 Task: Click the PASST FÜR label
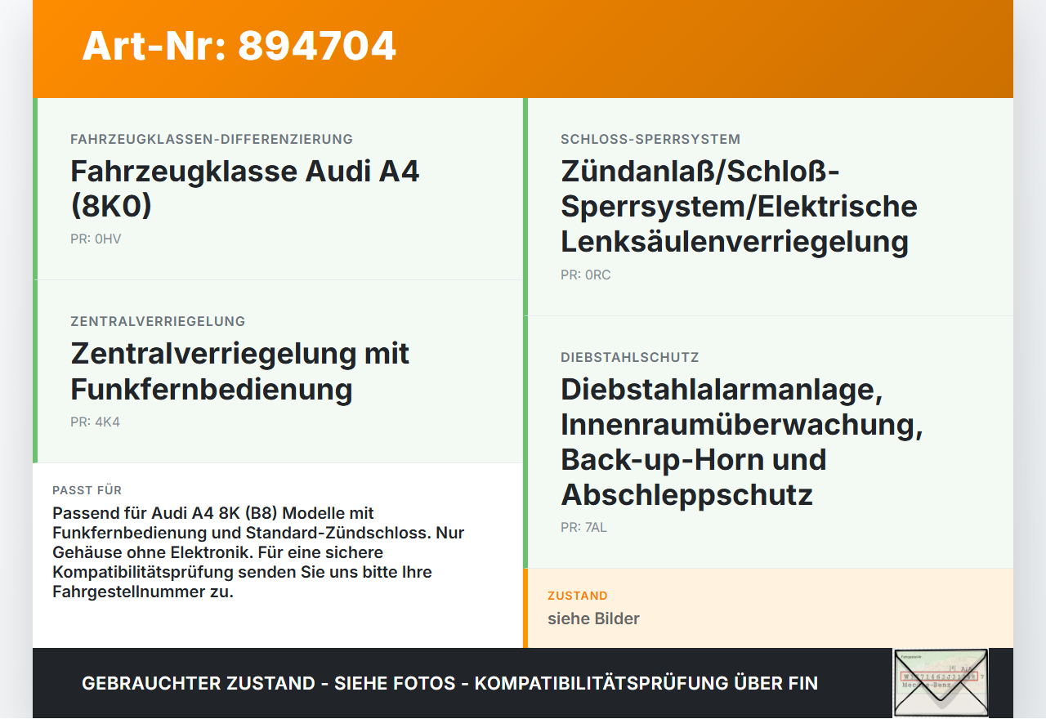tap(87, 490)
